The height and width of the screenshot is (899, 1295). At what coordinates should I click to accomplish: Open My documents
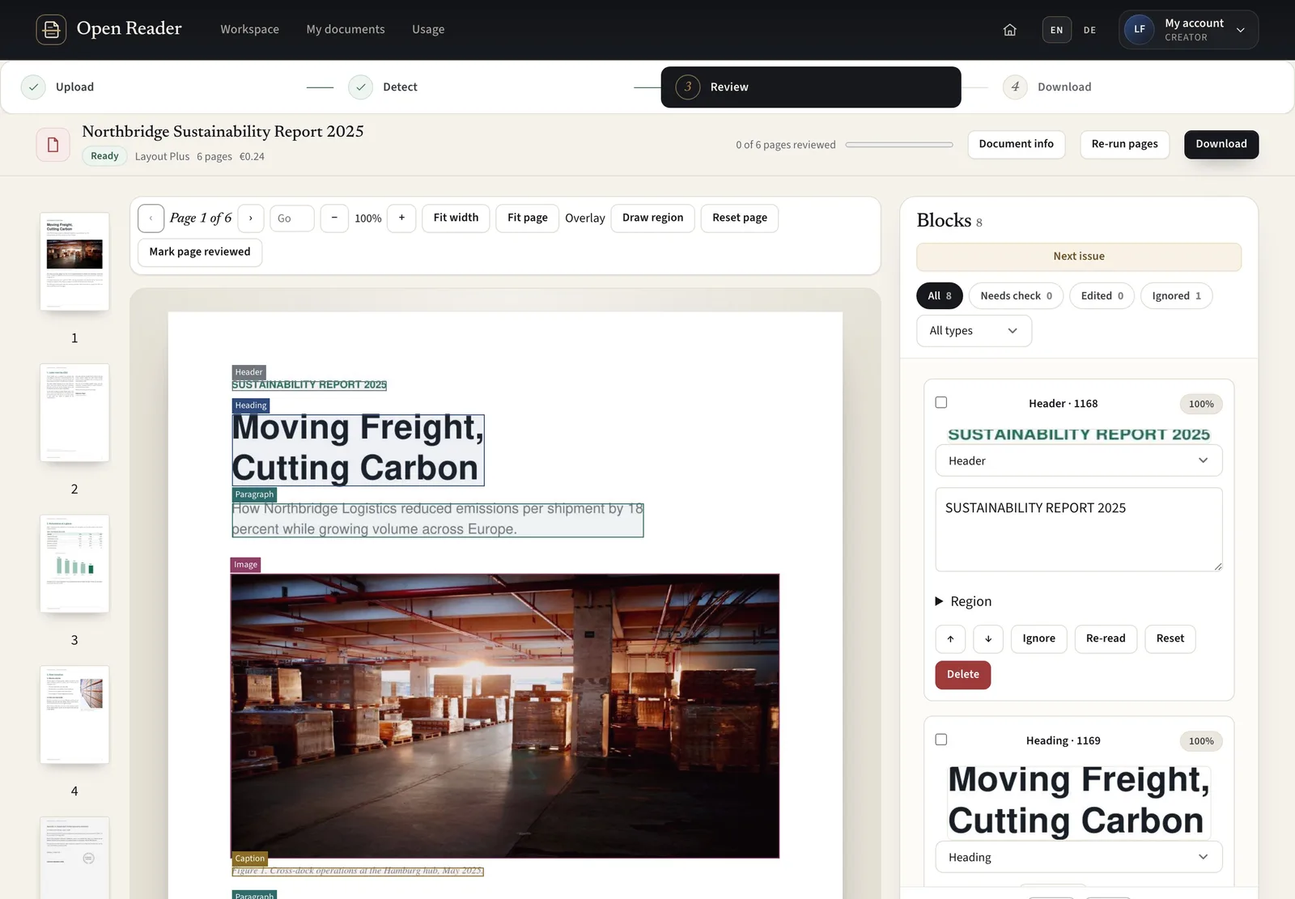click(x=346, y=30)
